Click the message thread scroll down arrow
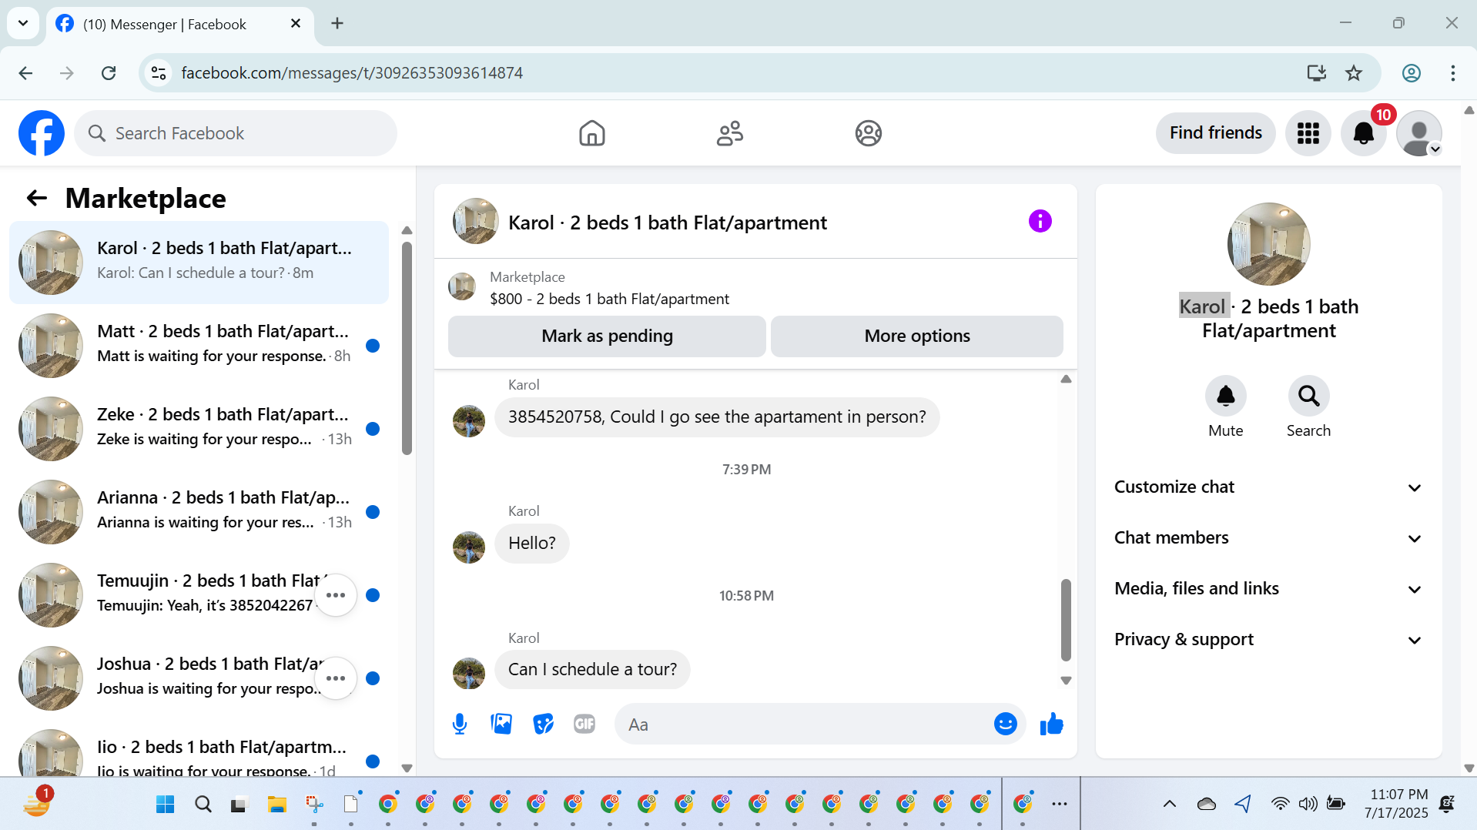This screenshot has width=1477, height=830. (x=1066, y=681)
